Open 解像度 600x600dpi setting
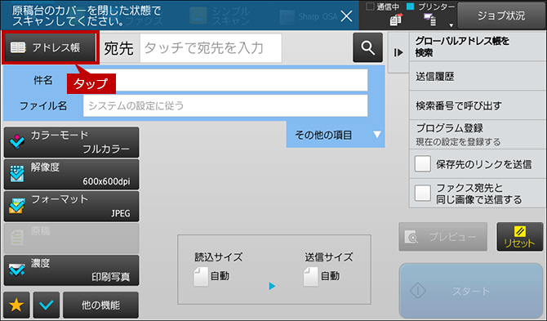Screen dimensions: 547x321 pyautogui.click(x=72, y=174)
